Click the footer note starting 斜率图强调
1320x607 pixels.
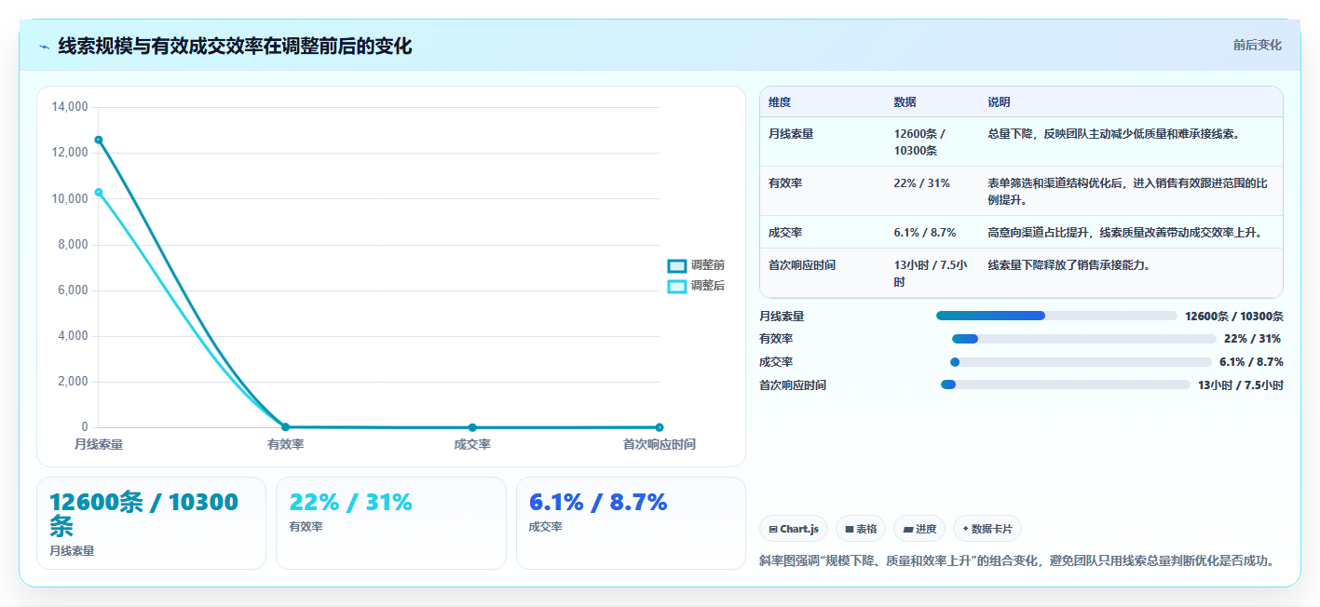(1017, 560)
